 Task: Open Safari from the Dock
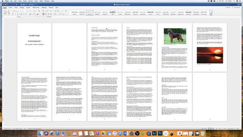(x=57, y=133)
